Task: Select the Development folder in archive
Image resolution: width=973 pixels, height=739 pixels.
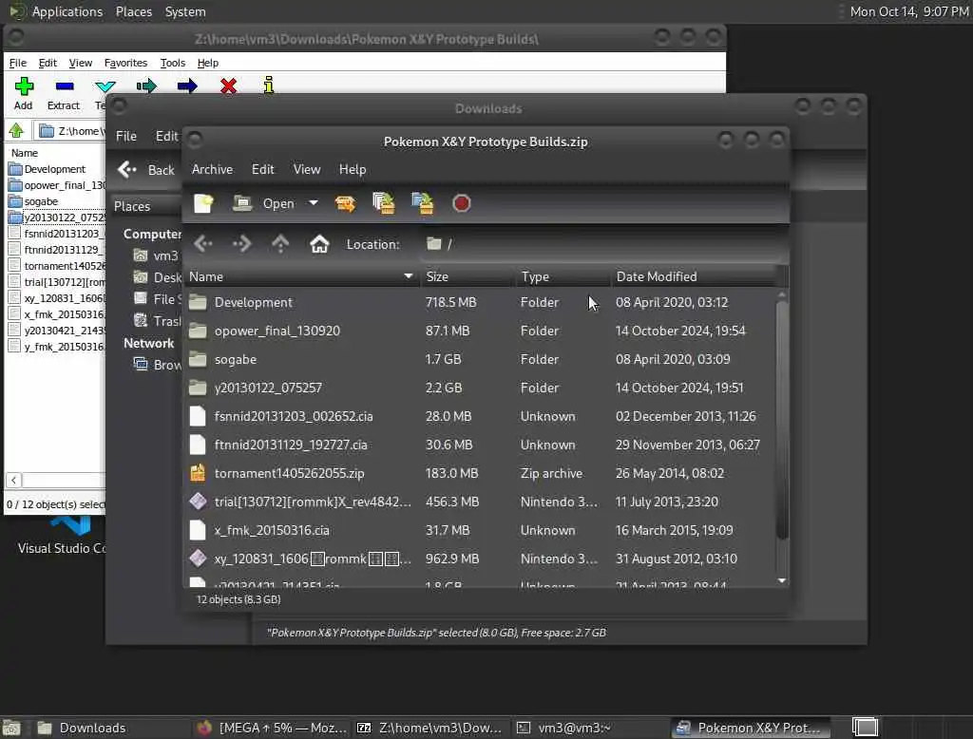Action: (480, 302)
